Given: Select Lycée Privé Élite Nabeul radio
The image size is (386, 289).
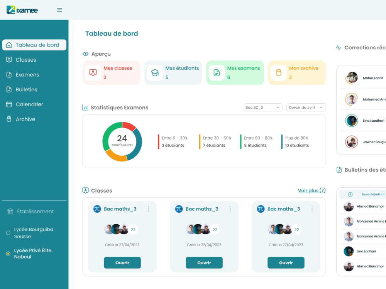Looking at the screenshot, I should [8, 254].
